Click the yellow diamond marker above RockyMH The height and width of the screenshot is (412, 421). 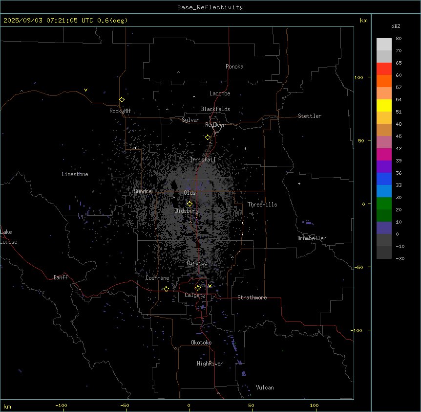pos(122,99)
